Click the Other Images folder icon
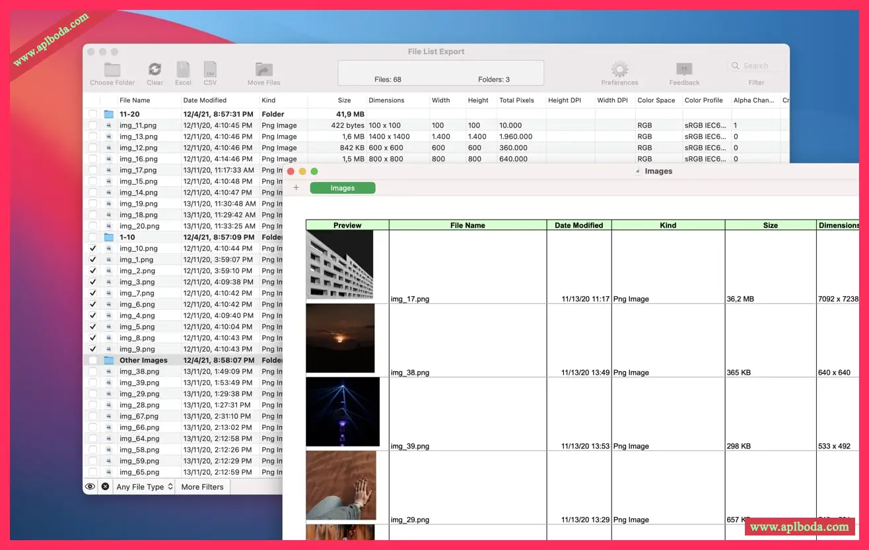The height and width of the screenshot is (550, 869). point(109,361)
